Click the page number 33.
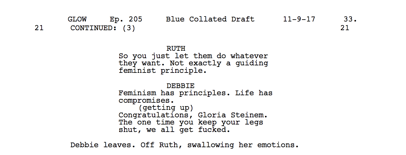Viewport: 406px width, 155px height. pos(350,19)
